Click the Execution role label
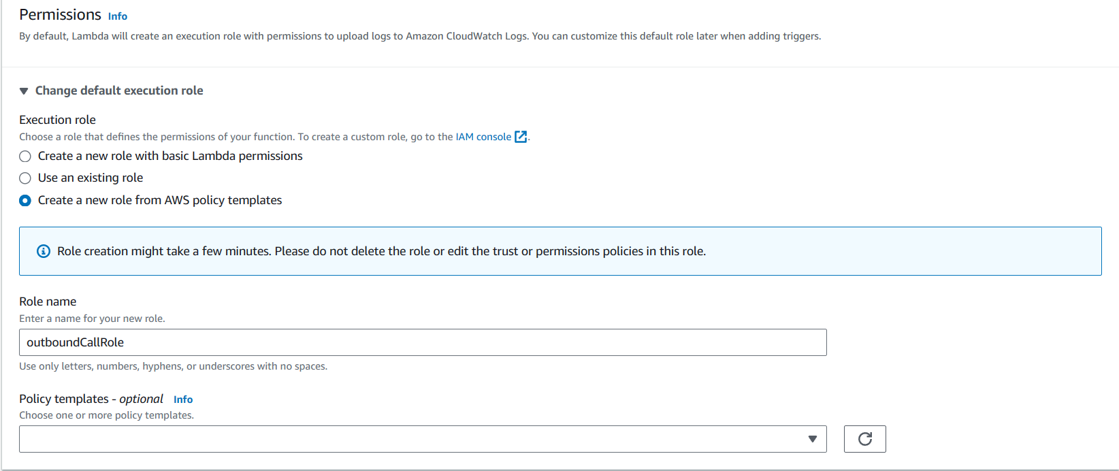Screen dimensions: 1119x471 tap(57, 120)
